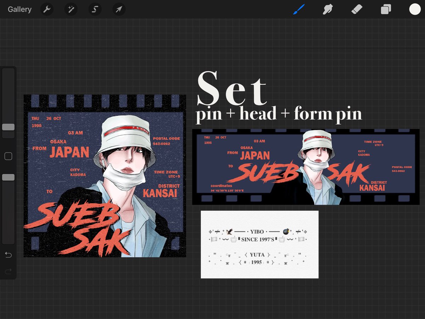The width and height of the screenshot is (425, 319).
Task: Tap the 'YIBO' text on white card
Action: click(257, 232)
